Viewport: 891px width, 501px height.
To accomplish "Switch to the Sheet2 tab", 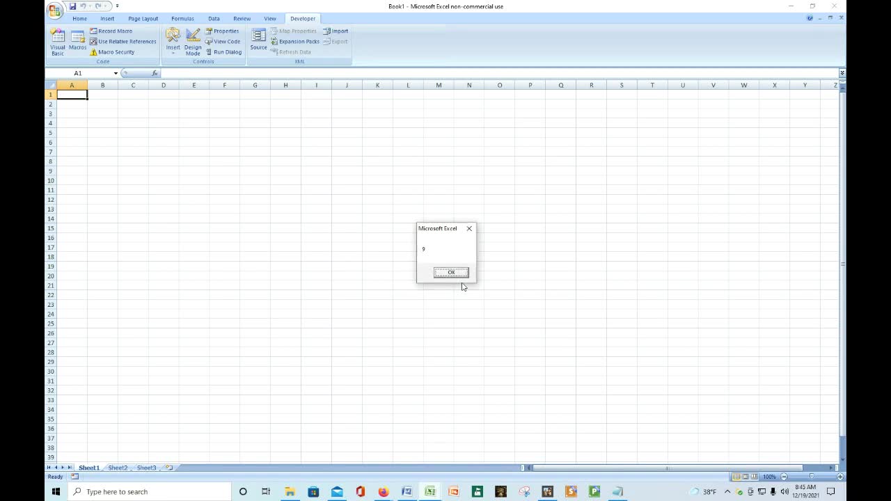I will [x=118, y=468].
